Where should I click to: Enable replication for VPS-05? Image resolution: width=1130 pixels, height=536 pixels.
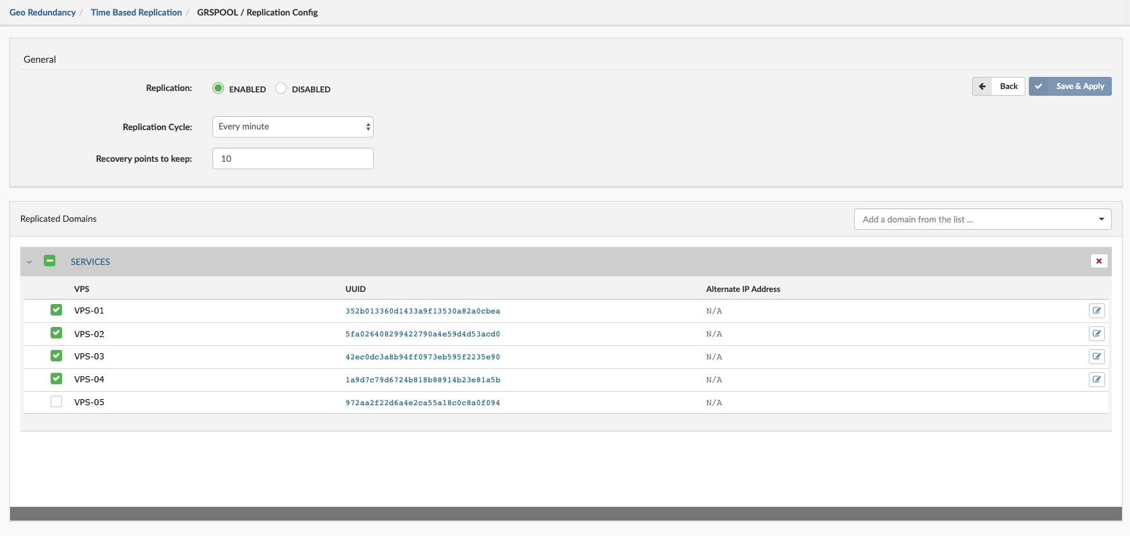57,402
